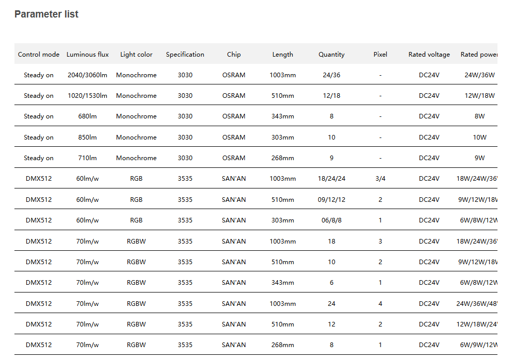Click the Pixel column header
This screenshot has width=515, height=361.
(x=380, y=54)
